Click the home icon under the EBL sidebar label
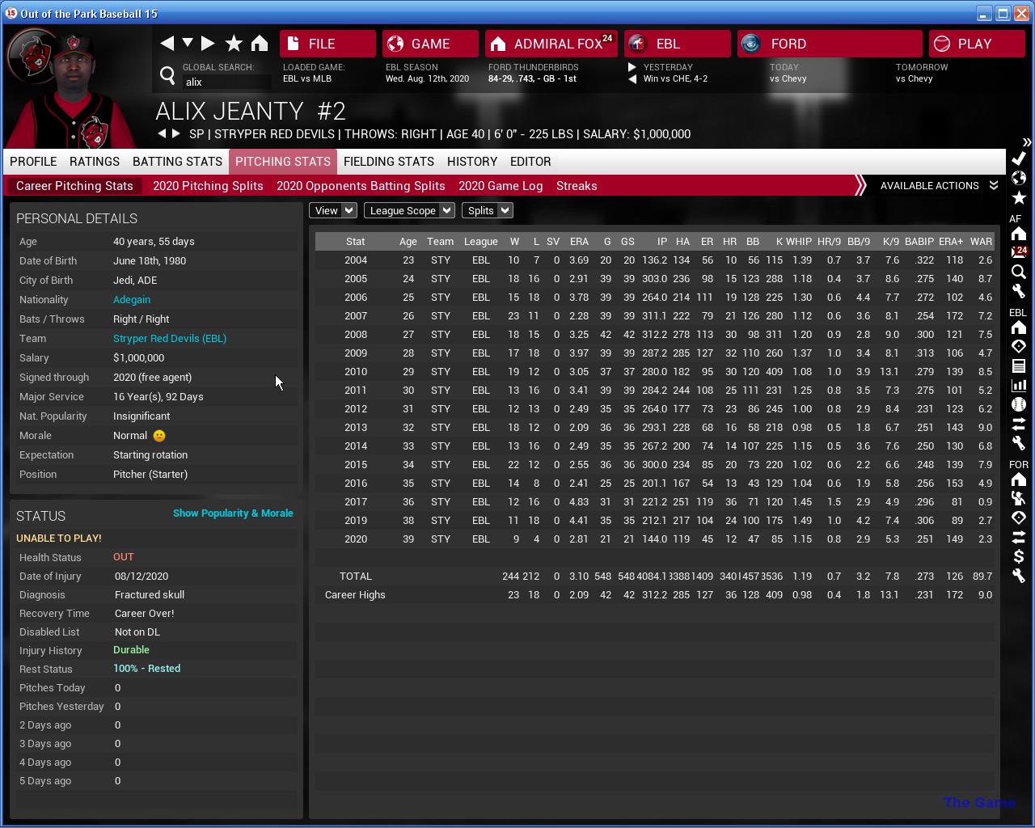 (1019, 327)
